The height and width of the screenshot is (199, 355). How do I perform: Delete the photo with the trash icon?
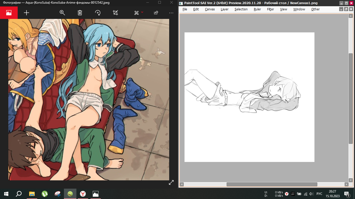pos(80,13)
